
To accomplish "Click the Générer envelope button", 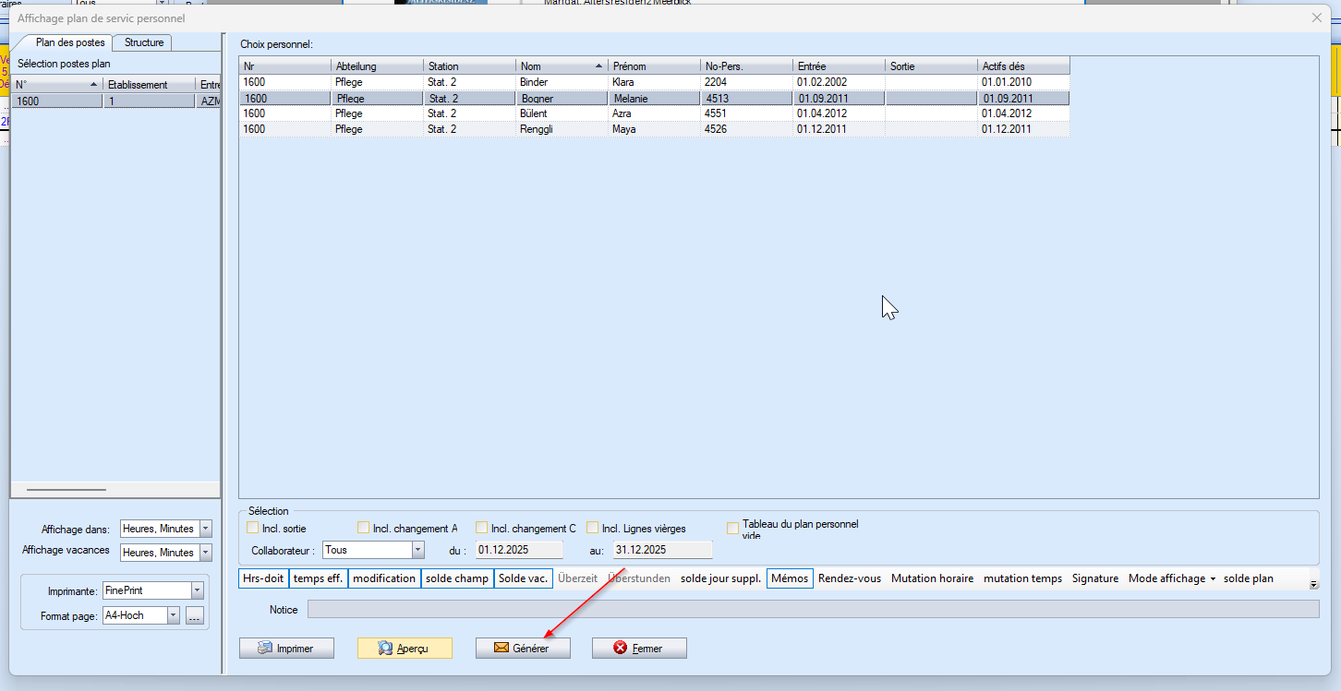I will (x=523, y=649).
